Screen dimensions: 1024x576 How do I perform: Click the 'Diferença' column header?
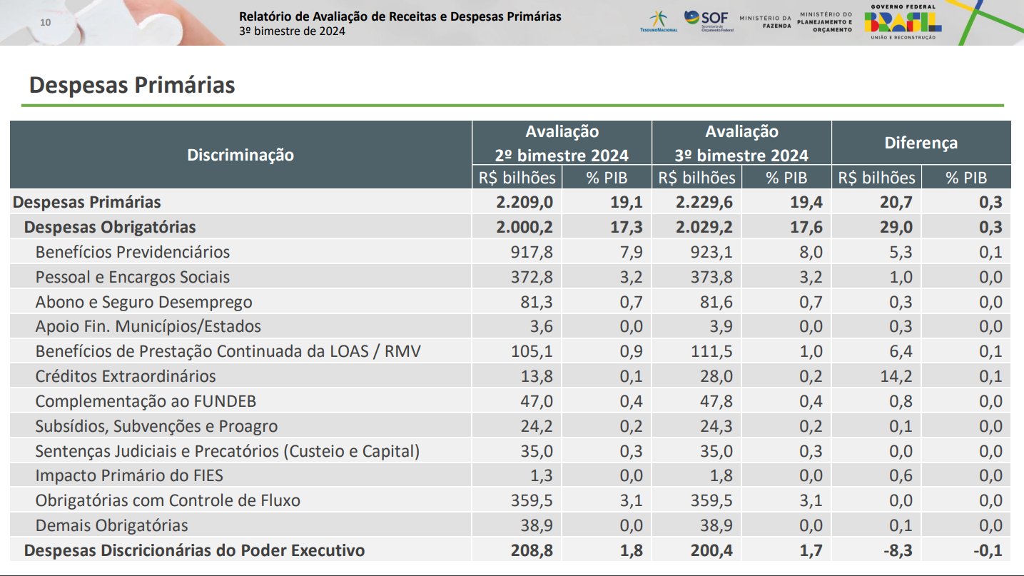pos(921,143)
